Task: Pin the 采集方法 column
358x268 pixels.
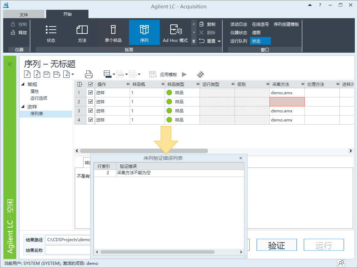Action: coord(302,84)
